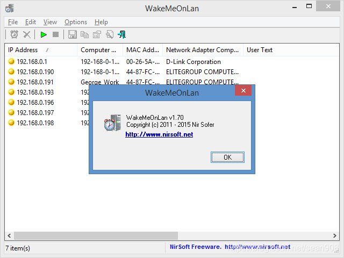Screen dimensions: 344x258
Task: Sort by Network Adapter Company column header
Action: [x=203, y=50]
